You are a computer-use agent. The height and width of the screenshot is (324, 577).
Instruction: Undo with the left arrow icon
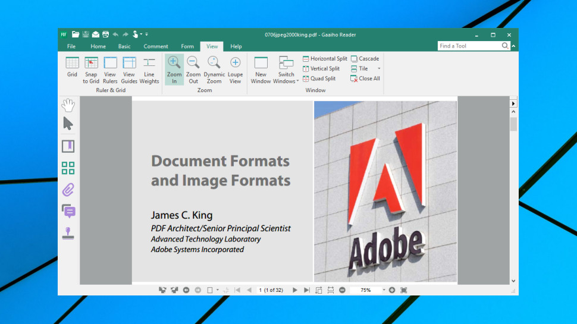pos(115,34)
